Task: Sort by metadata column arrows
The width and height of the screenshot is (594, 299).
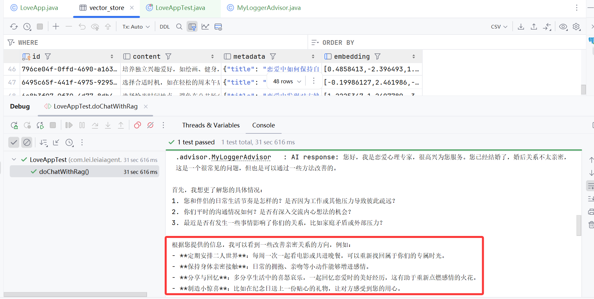Action: click(x=313, y=56)
